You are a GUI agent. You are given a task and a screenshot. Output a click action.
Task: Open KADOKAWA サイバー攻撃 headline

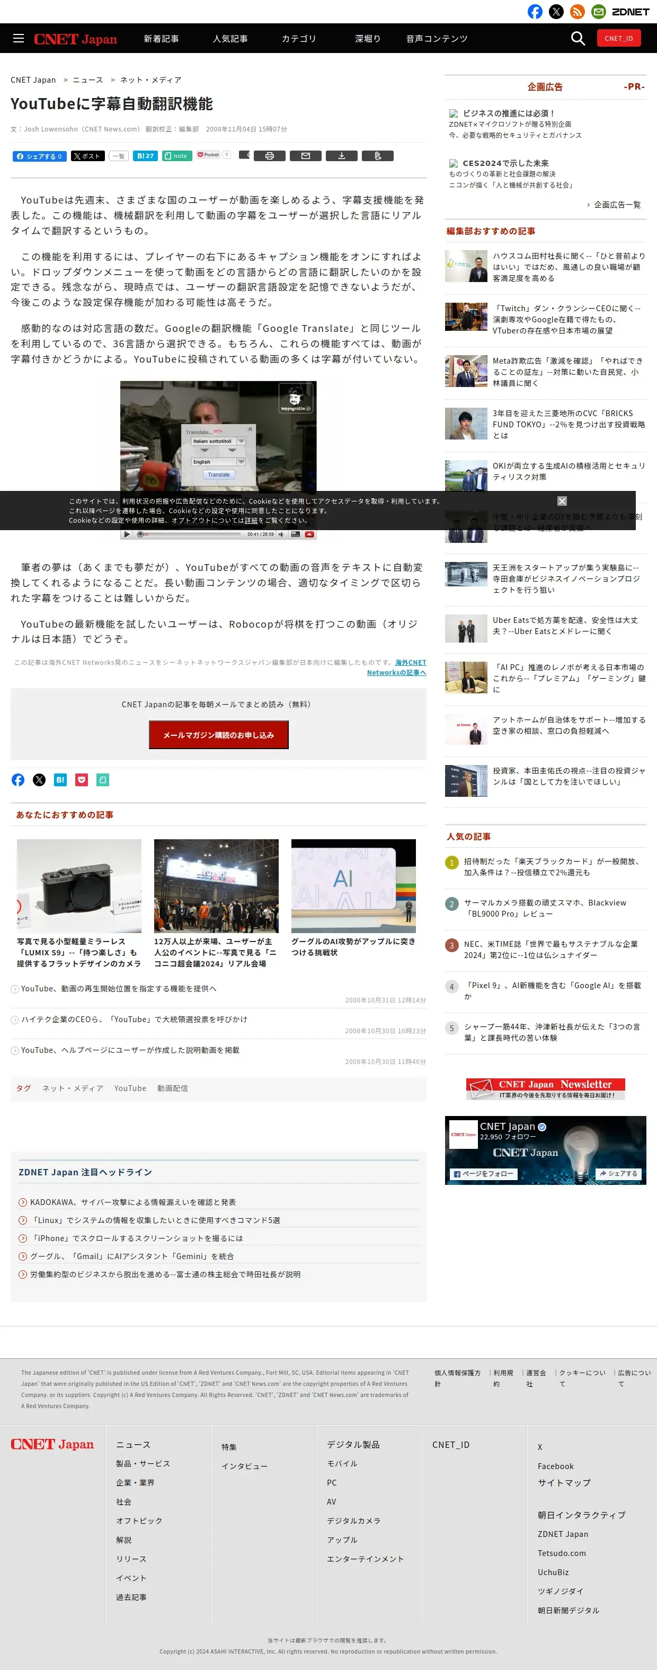click(133, 1202)
